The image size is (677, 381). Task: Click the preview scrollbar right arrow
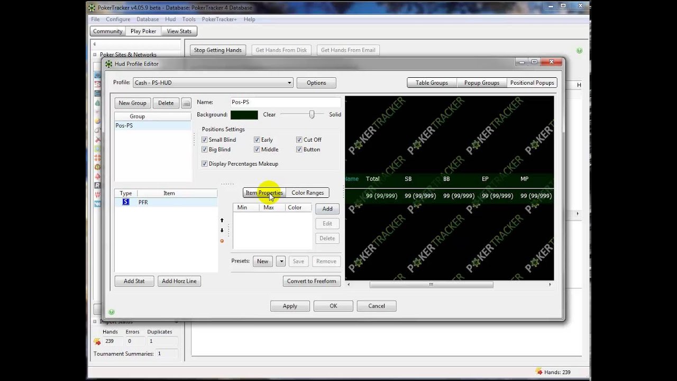coord(550,284)
